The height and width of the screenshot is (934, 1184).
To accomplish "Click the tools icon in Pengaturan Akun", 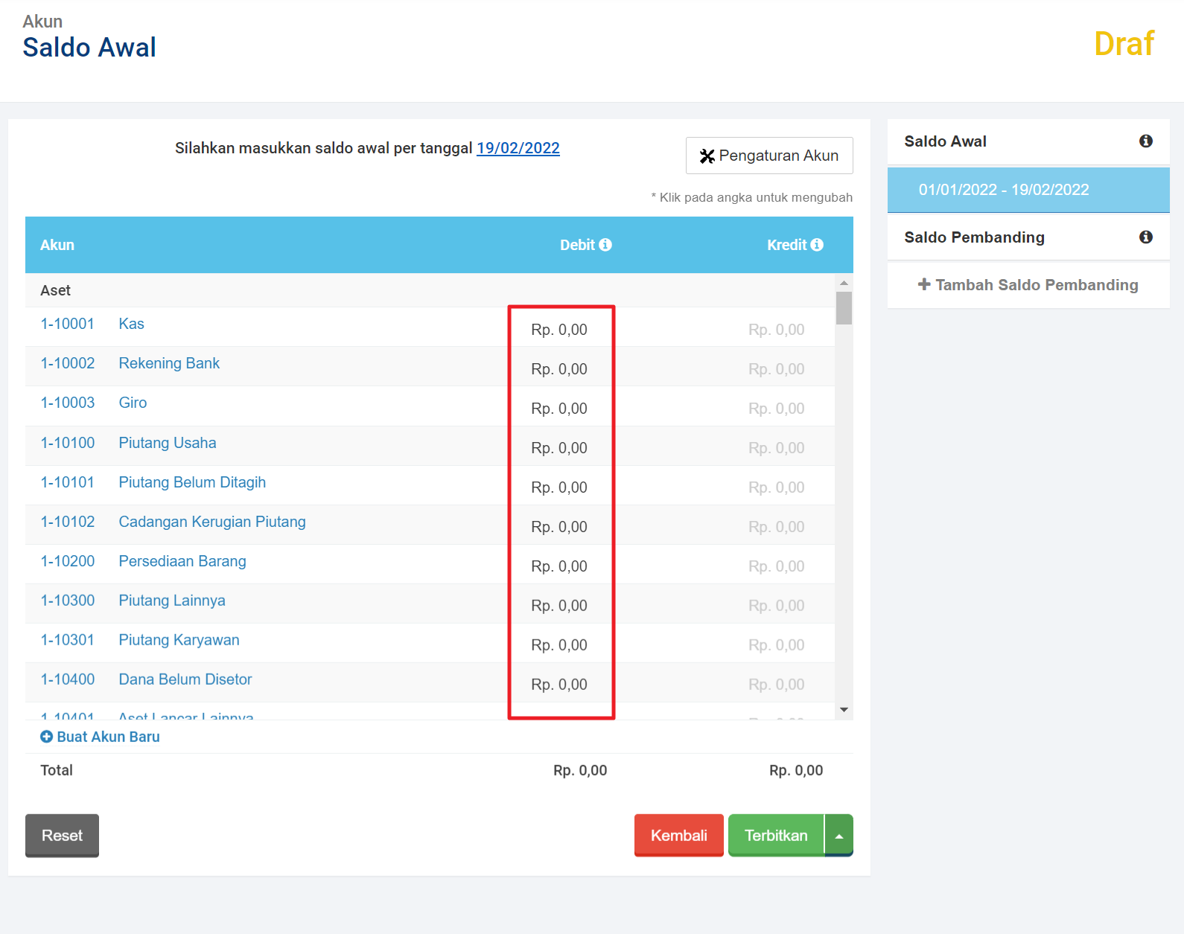I will point(707,156).
